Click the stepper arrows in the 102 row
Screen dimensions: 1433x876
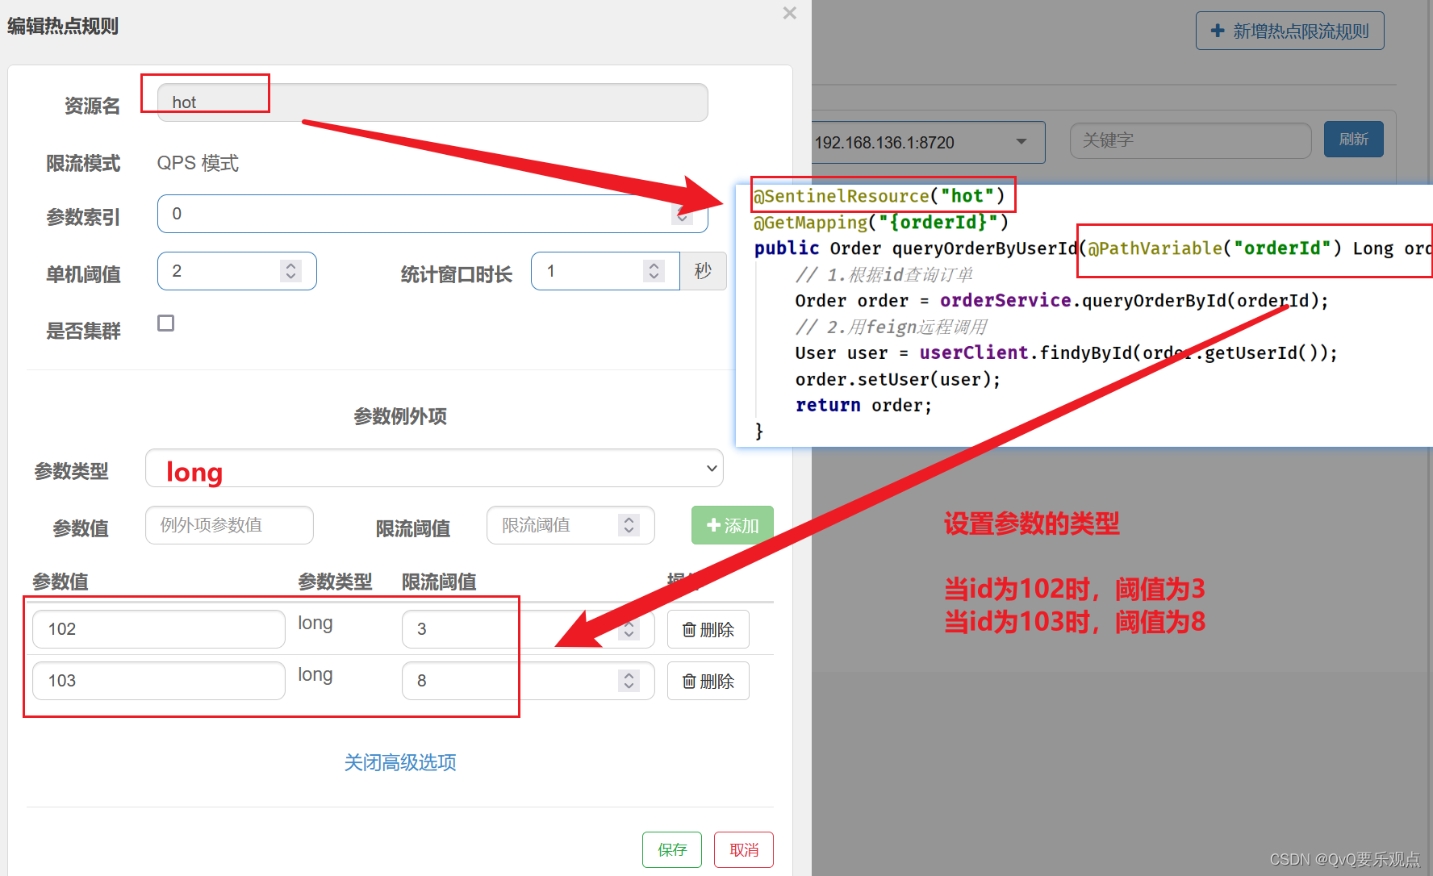point(629,629)
